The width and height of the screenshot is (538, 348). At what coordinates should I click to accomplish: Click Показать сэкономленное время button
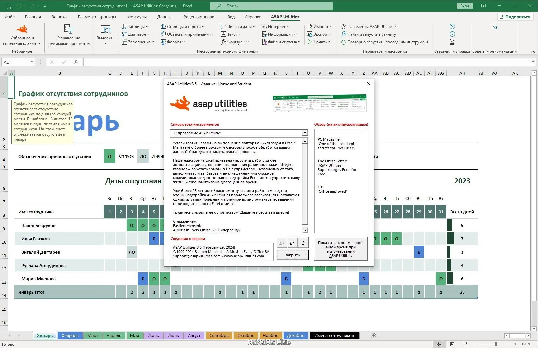341,249
